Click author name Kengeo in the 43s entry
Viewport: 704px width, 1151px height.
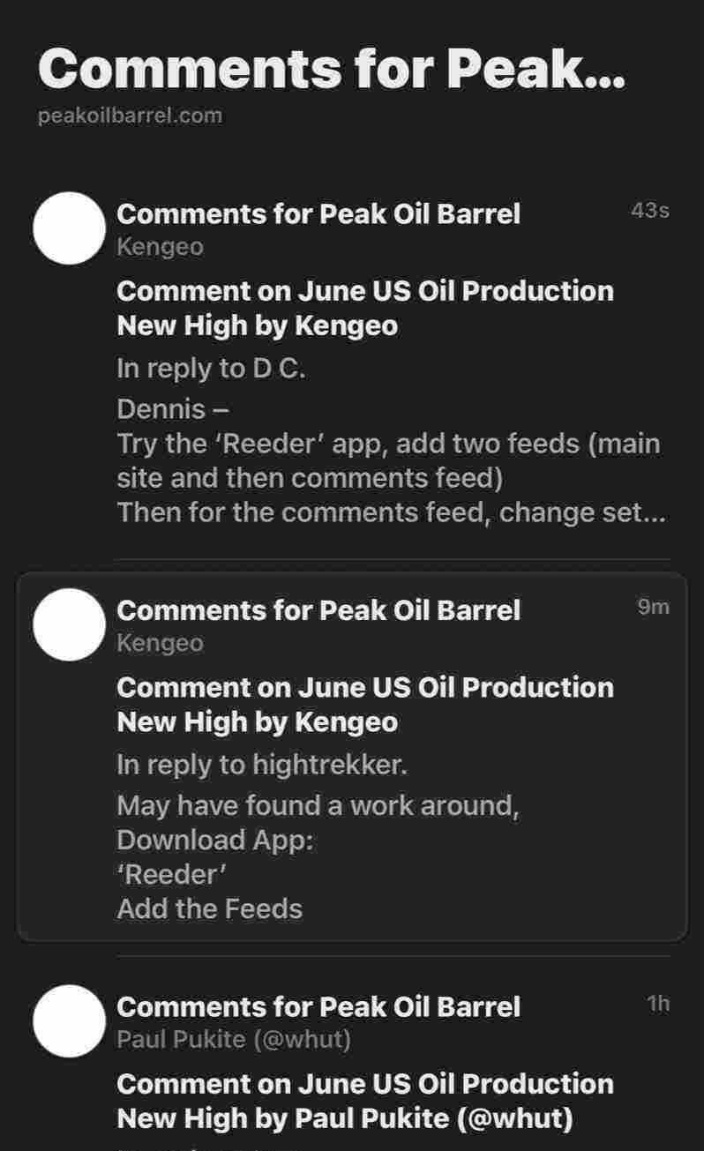(160, 247)
